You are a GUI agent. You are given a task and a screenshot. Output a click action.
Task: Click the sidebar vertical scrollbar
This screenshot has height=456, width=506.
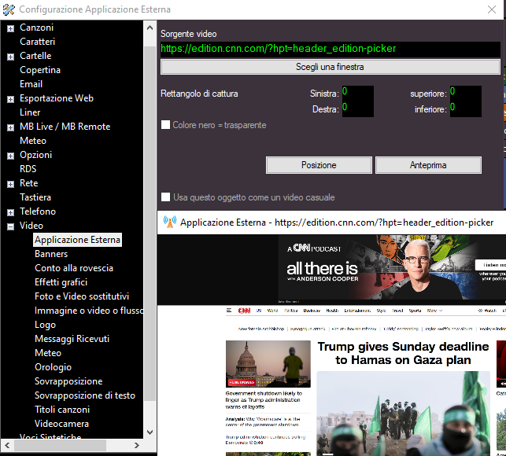[150, 236]
